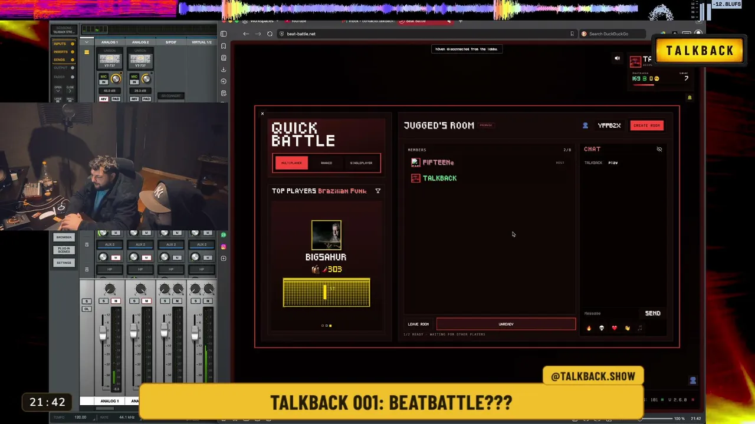The width and height of the screenshot is (755, 424).
Task: Bookmark the page from the address bar
Action: pyautogui.click(x=572, y=34)
